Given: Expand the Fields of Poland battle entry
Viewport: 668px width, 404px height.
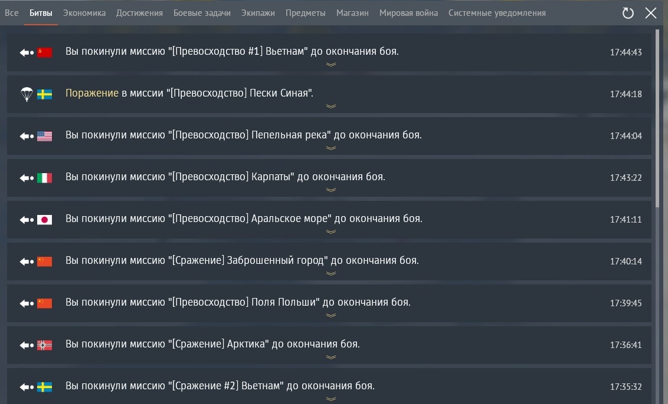Looking at the screenshot, I should click(x=331, y=316).
